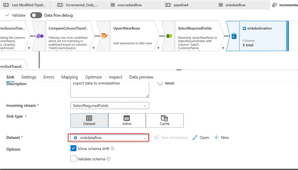Image resolution: width=298 pixels, height=170 pixels.
Task: Expand the Incoming stream dropdown
Action: pyautogui.click(x=145, y=106)
